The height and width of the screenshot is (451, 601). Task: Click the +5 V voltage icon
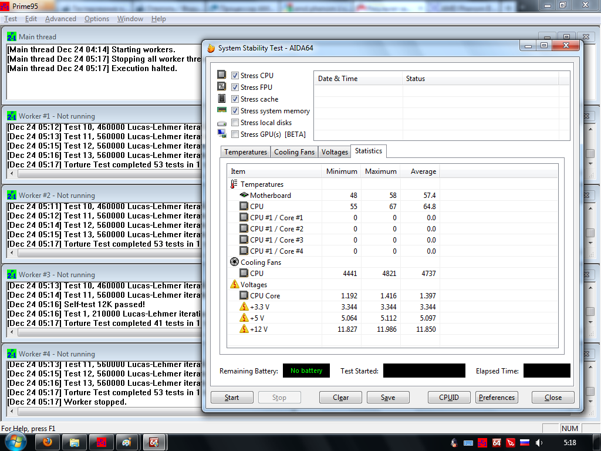(244, 318)
